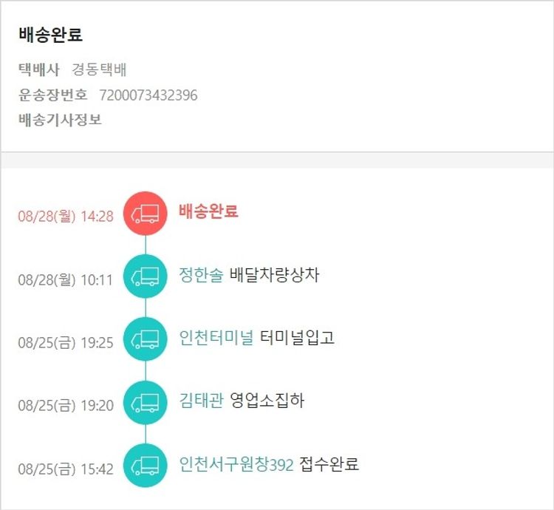
Task: Click truck icon beside 김태관 영업소집하
Action: pos(146,403)
